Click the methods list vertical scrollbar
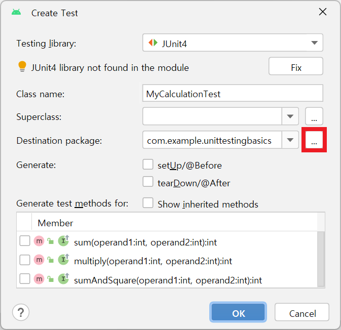Screen dimensions: 341x330 [x=321, y=259]
